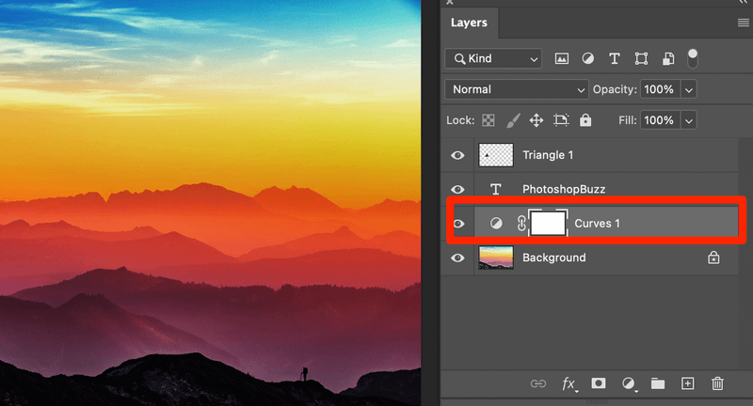Image resolution: width=753 pixels, height=406 pixels.
Task: Filter layers by pixel layer icon
Action: coord(562,58)
